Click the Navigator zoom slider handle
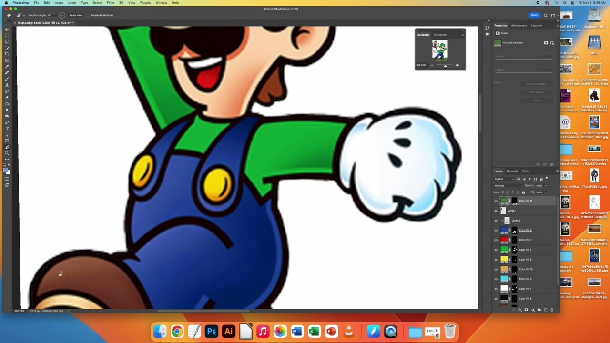The image size is (610, 343). click(445, 65)
